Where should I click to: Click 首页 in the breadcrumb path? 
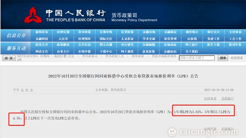71,56
